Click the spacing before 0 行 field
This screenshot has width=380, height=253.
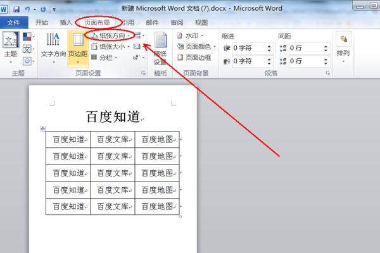305,48
